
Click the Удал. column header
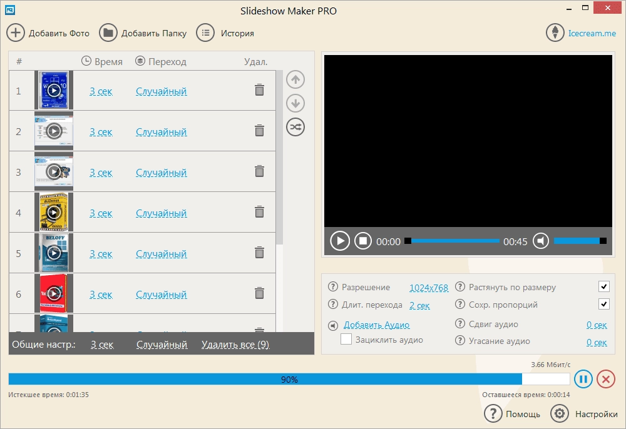[256, 62]
